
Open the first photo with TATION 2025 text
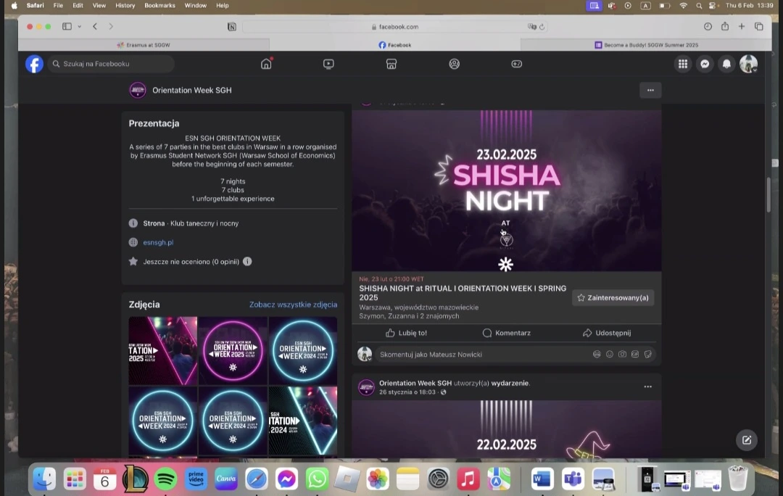click(163, 351)
